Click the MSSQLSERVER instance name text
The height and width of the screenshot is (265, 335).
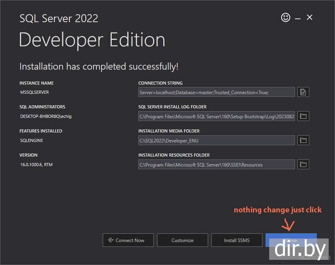(34, 92)
